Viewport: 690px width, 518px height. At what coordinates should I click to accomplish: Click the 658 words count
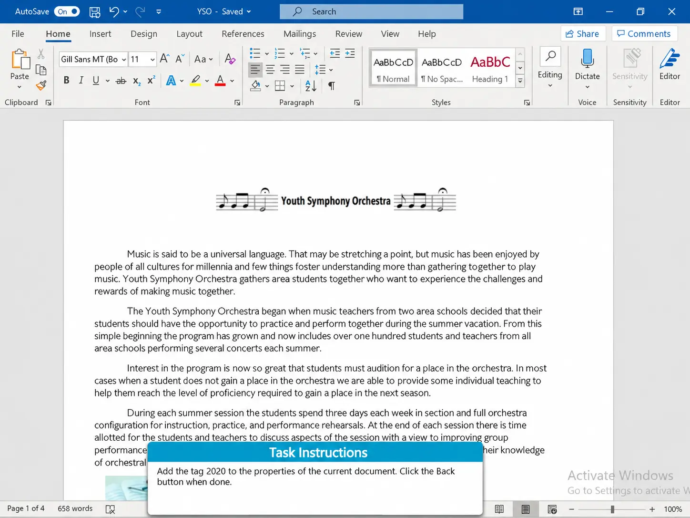(x=75, y=509)
